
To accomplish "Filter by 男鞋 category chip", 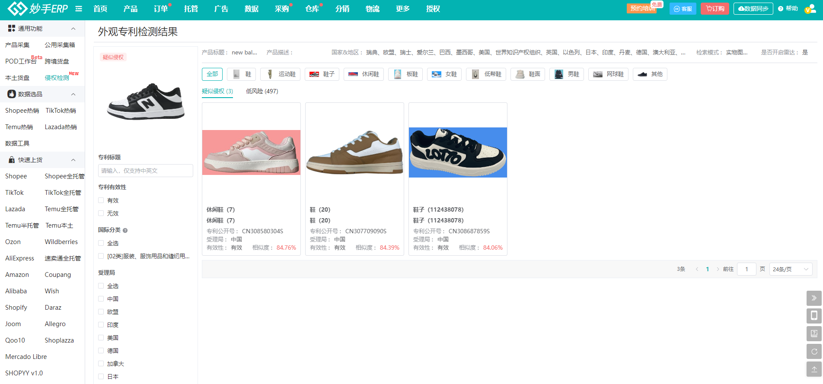I will tap(567, 74).
